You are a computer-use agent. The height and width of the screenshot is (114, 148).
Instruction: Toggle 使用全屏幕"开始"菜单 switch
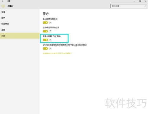click(x=45, y=40)
